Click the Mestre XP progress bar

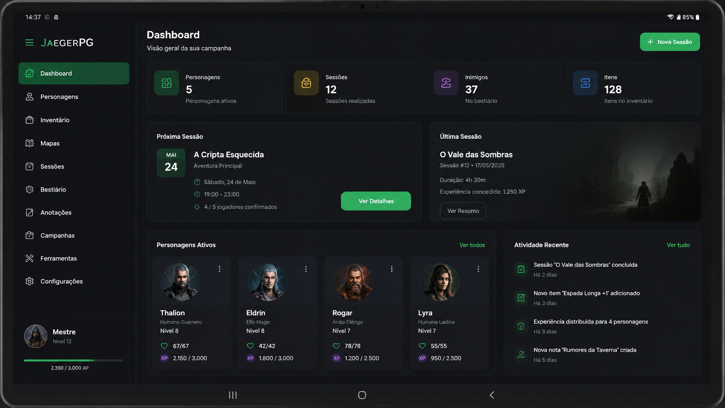pyautogui.click(x=73, y=360)
